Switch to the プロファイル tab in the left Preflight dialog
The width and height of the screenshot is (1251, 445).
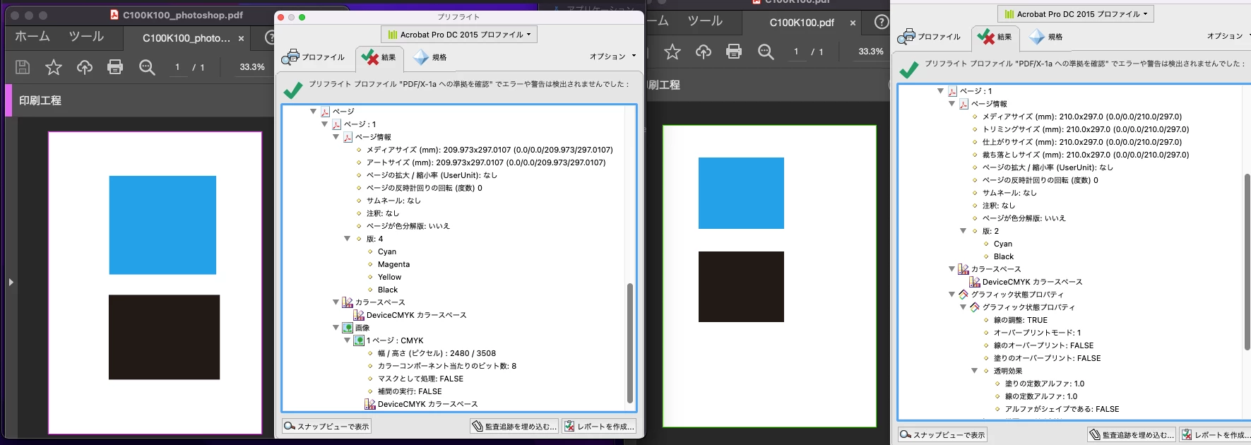point(314,57)
